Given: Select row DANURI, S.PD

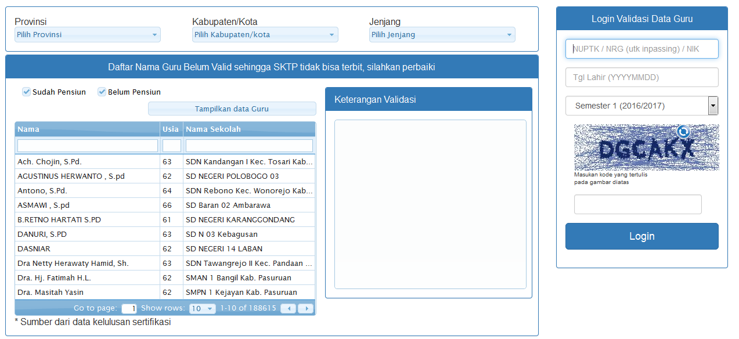Looking at the screenshot, I should pyautogui.click(x=165, y=234).
